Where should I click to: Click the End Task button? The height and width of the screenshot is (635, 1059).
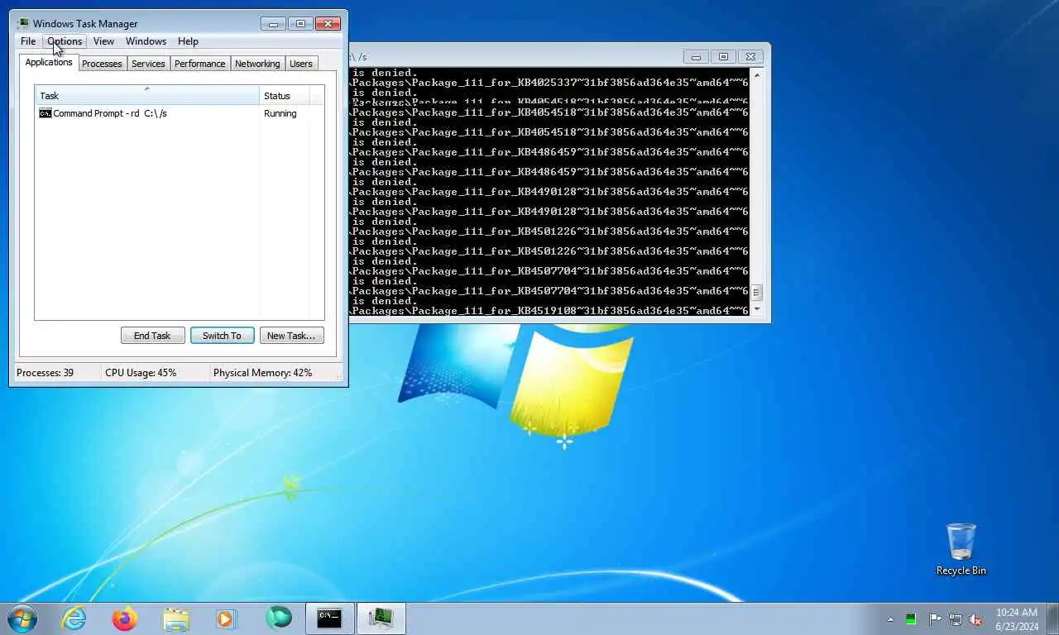point(152,336)
